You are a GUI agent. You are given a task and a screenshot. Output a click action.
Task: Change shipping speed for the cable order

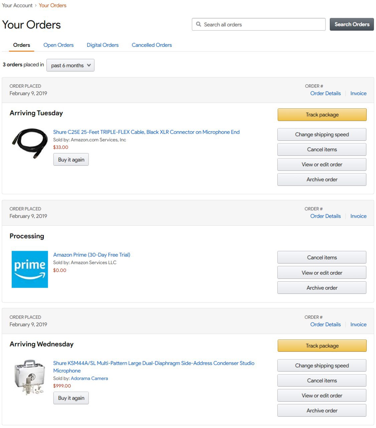pyautogui.click(x=322, y=134)
